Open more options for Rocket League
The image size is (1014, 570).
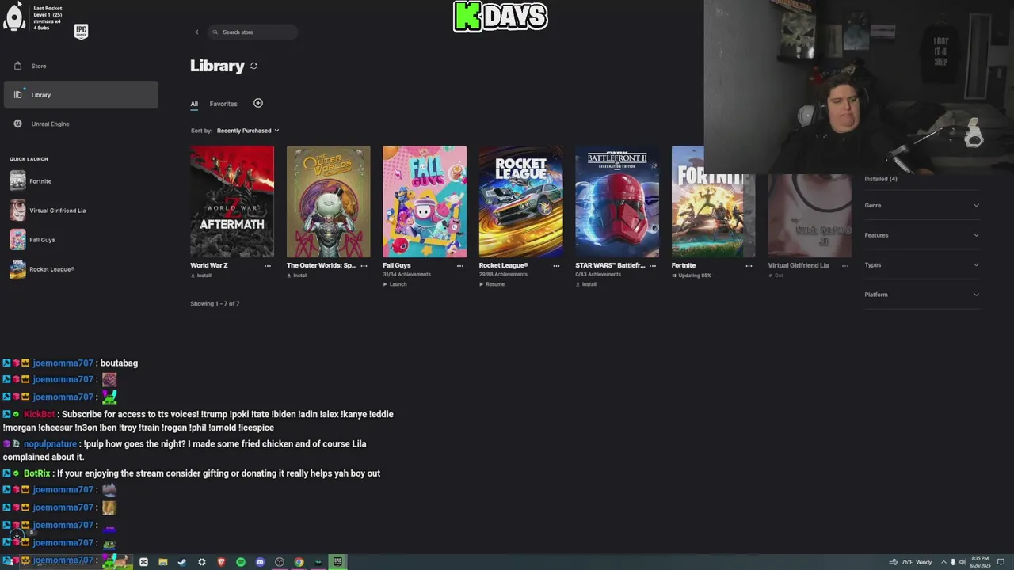pos(556,266)
